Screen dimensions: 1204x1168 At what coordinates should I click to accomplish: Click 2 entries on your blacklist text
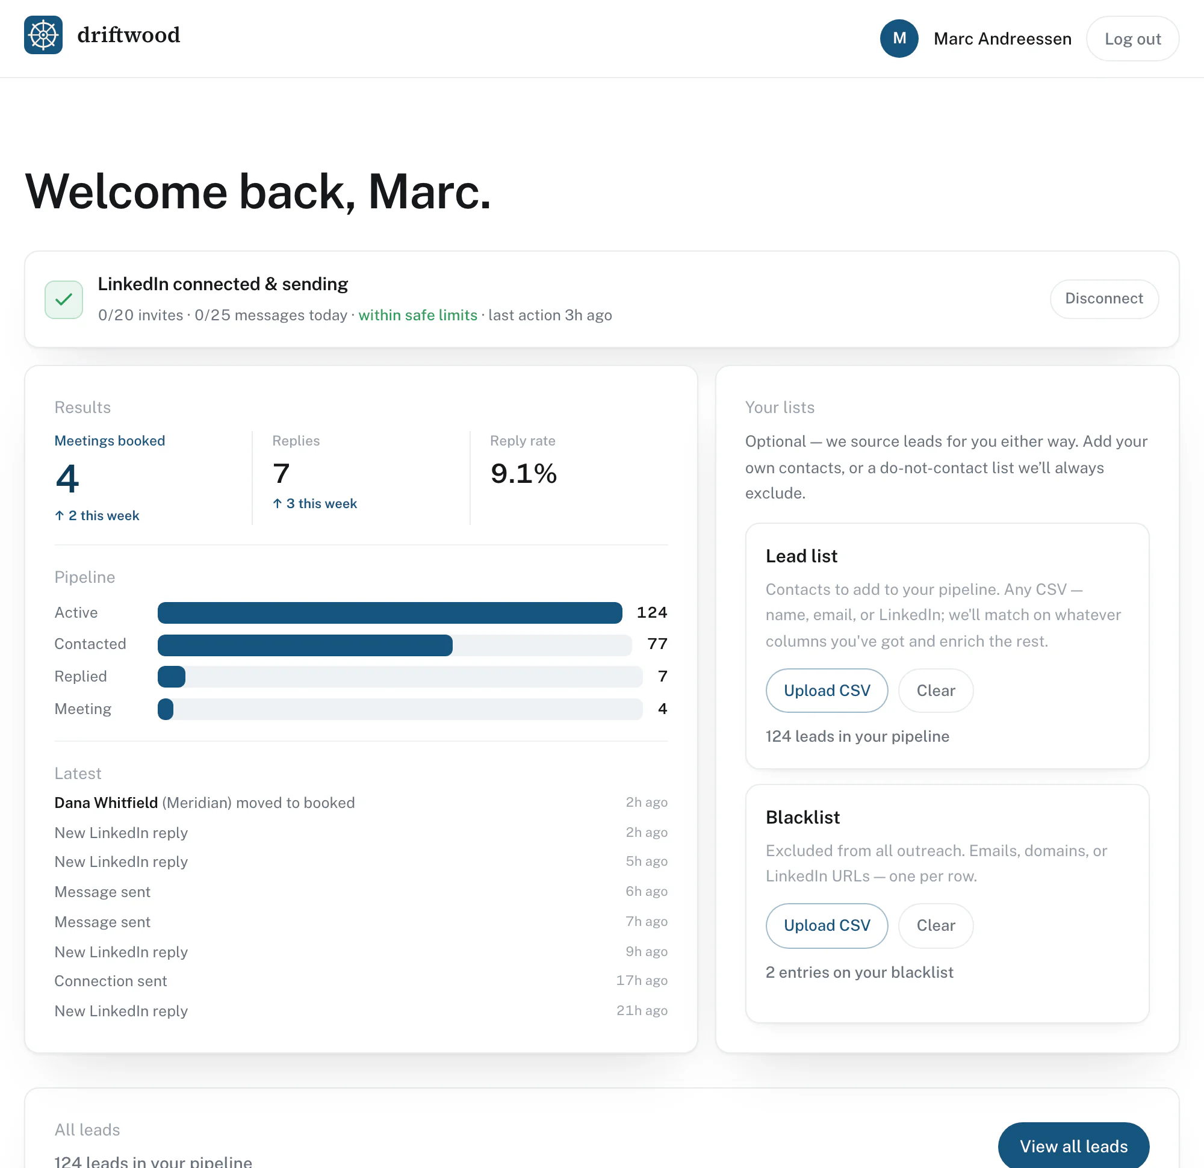click(x=860, y=971)
